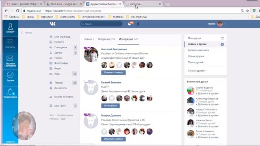Click the zoom magnifier in address bar
Screen dimensions: 260x146
[x=242, y=11]
